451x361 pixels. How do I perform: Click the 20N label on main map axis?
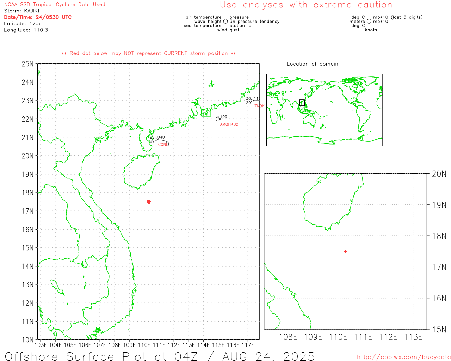(x=27, y=156)
